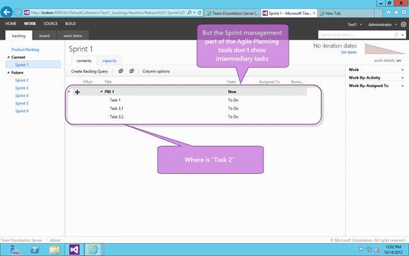Click the browser forward arrow button
Screen dimensions: 409x256
click(x=18, y=12)
